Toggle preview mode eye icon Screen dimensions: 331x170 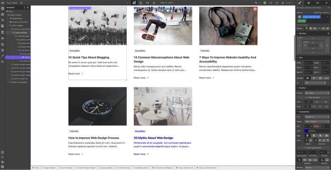click(x=21, y=3)
